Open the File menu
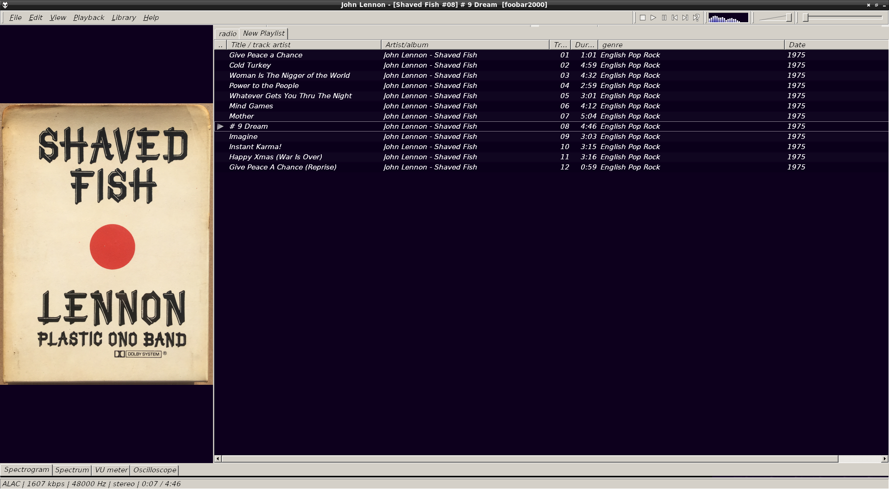This screenshot has width=889, height=489. [x=15, y=18]
